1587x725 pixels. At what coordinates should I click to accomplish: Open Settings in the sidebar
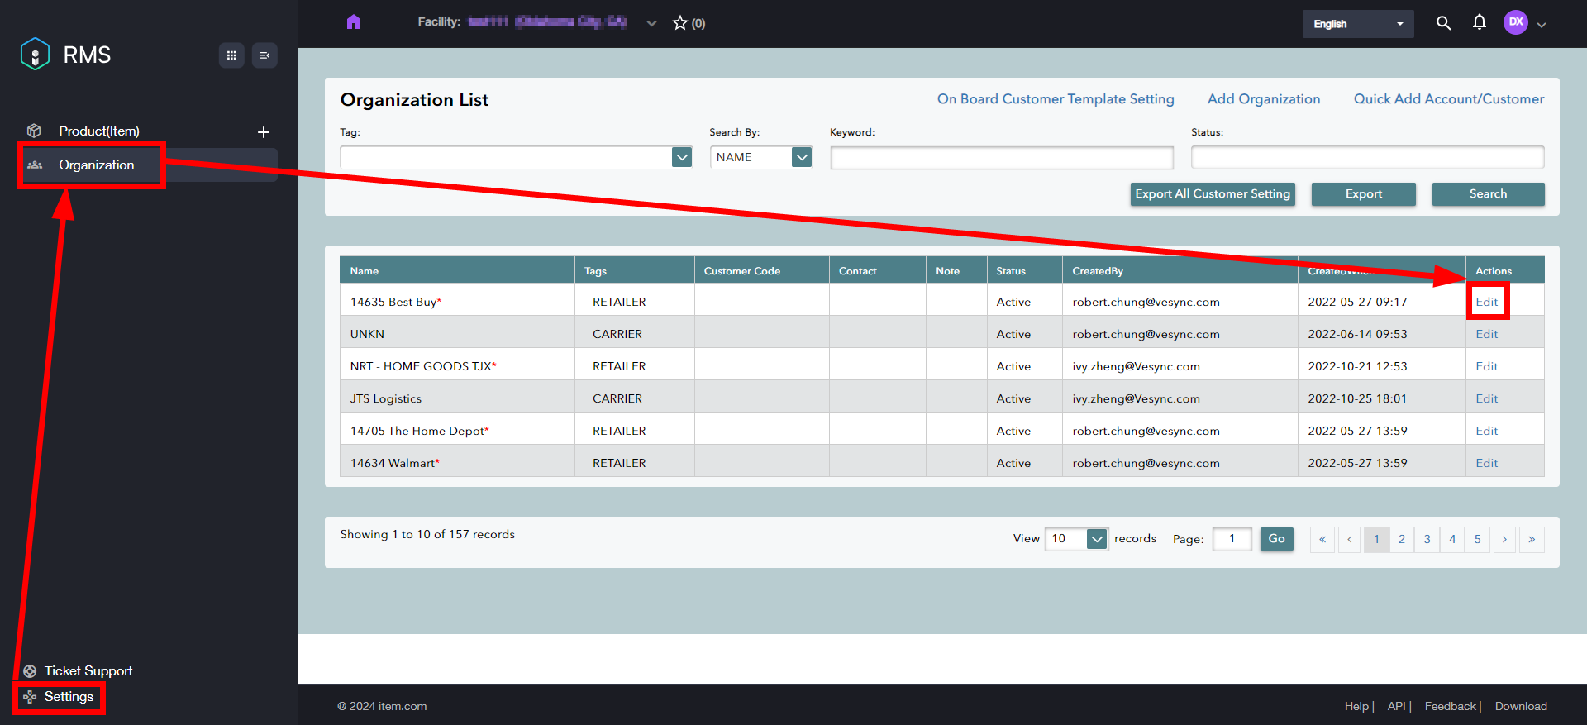(69, 697)
